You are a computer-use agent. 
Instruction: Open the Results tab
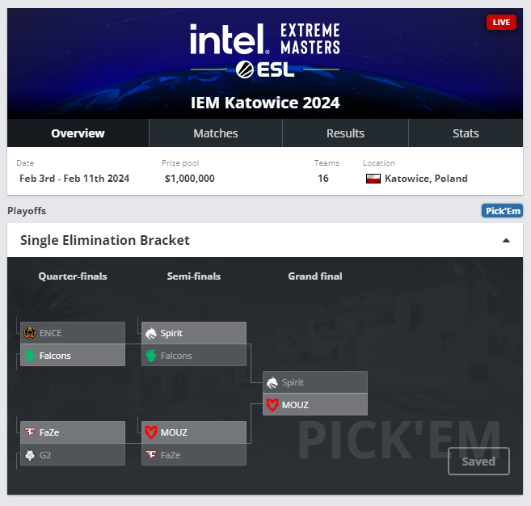[345, 133]
